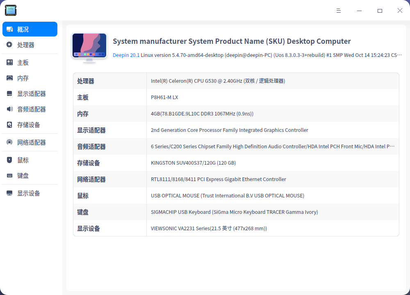Open the hamburger main menu
The width and height of the screenshot is (410, 295).
[x=339, y=11]
